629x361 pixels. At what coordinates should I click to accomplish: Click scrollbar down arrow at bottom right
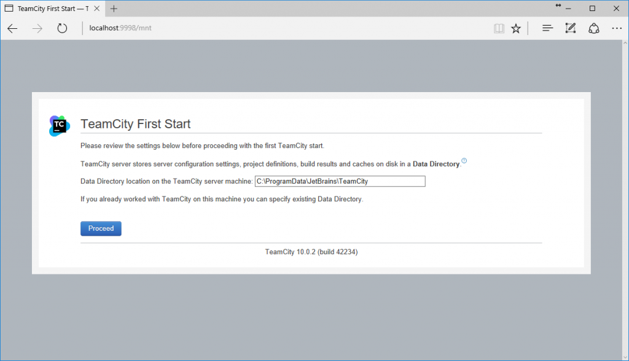coord(625,357)
